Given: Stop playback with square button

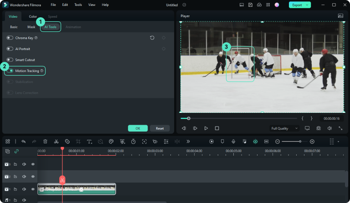Looking at the screenshot, I should [217, 128].
